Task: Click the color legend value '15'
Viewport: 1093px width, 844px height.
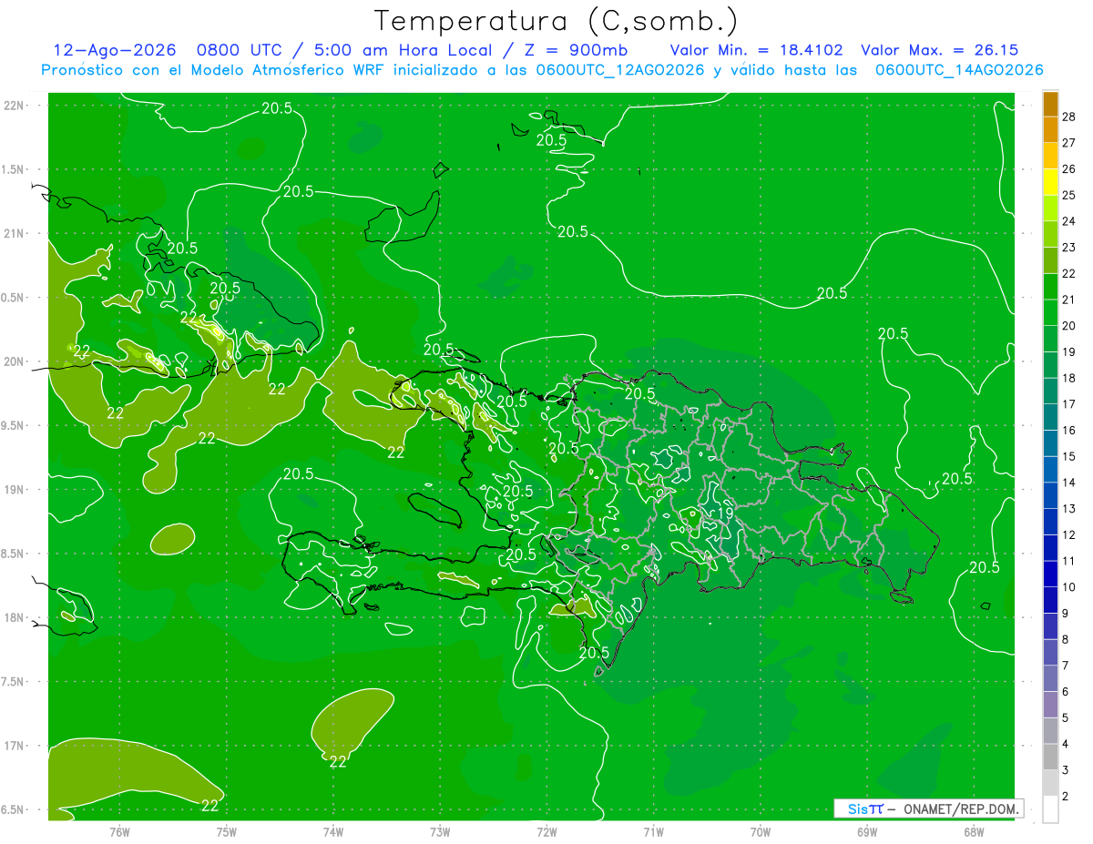Action: click(1068, 456)
